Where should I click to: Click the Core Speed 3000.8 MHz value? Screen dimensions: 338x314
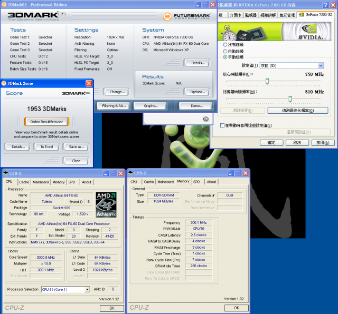[46, 257]
